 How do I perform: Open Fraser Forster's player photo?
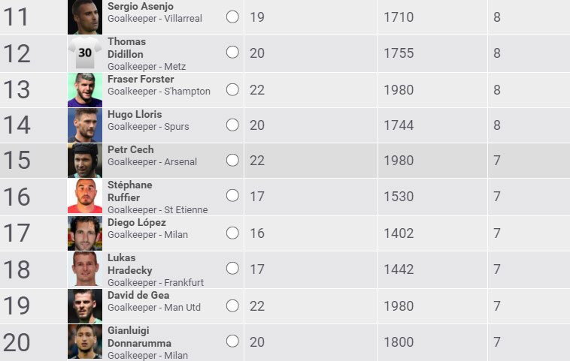tap(84, 89)
